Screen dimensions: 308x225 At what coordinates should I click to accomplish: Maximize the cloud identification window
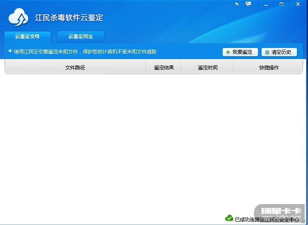click(x=281, y=4)
